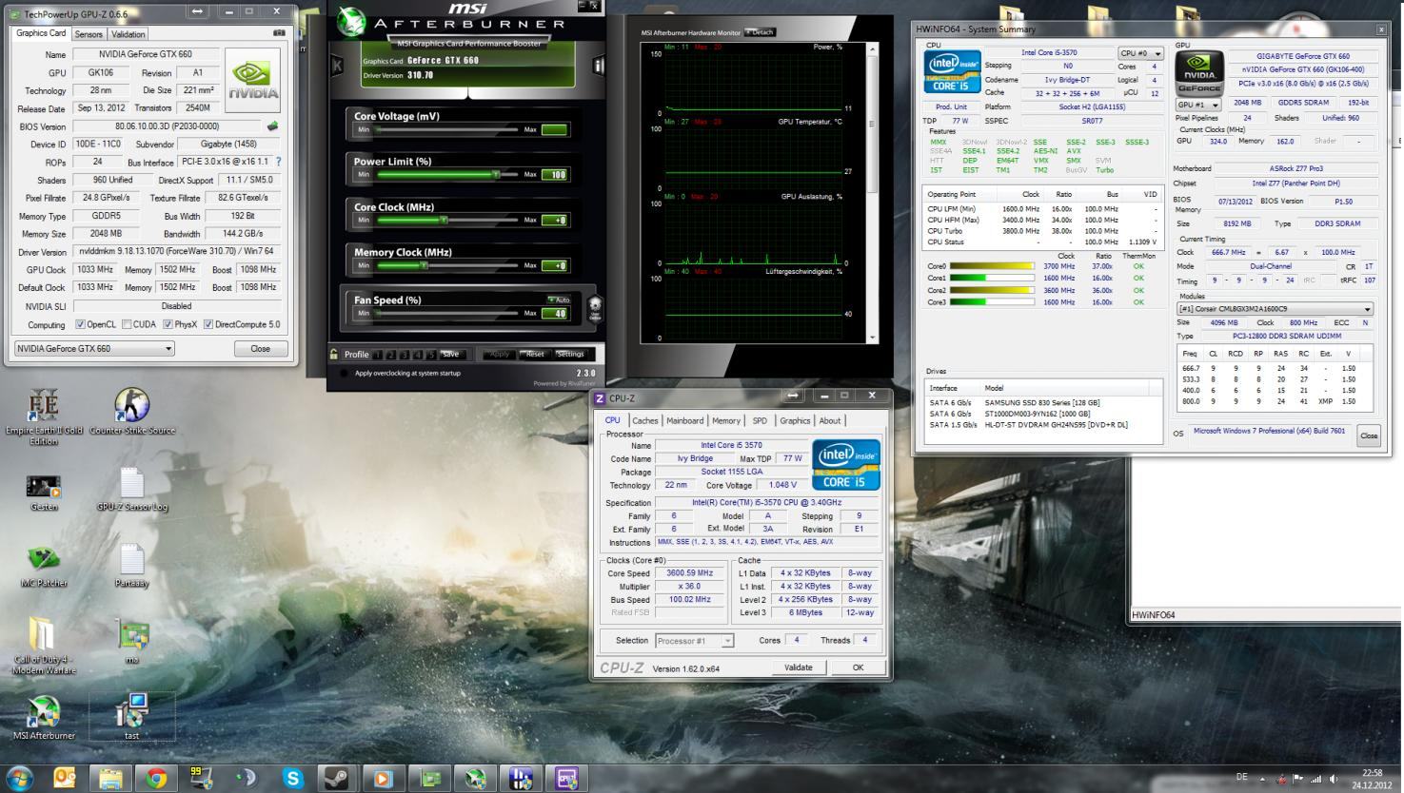Viewport: 1404px width, 793px height.
Task: Open the Memory tab in CPU-Z
Action: click(x=726, y=420)
